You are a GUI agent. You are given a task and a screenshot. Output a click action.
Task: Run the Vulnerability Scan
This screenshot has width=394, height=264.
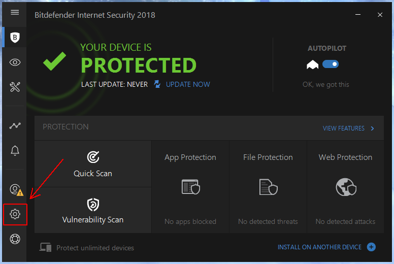click(x=93, y=210)
